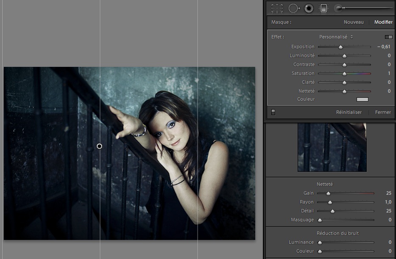Click the Saturation slider handle
Image resolution: width=396 pixels, height=259 pixels.
(345, 74)
